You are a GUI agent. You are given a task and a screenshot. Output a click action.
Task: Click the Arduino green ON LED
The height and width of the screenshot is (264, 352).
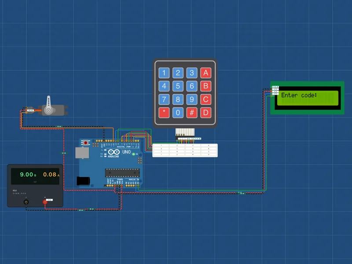point(133,154)
